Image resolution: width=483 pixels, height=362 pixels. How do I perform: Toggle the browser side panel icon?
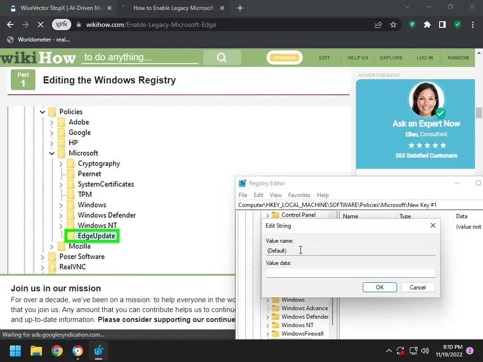(x=442, y=25)
